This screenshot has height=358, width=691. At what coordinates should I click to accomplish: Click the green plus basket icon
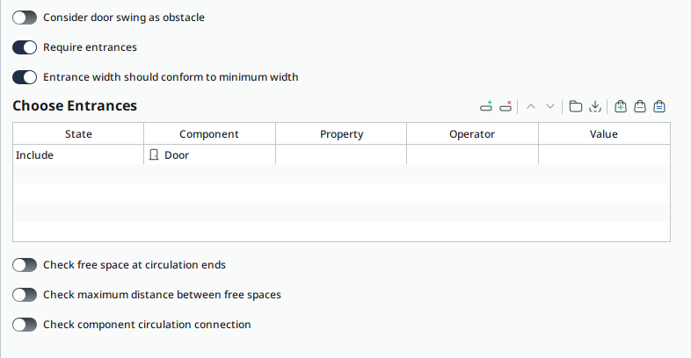pyautogui.click(x=621, y=106)
